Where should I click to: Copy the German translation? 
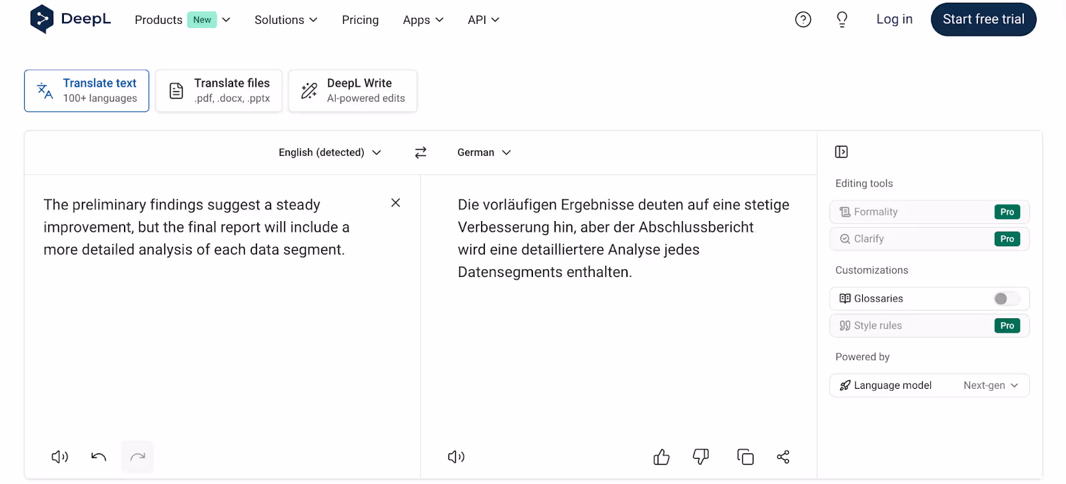746,457
